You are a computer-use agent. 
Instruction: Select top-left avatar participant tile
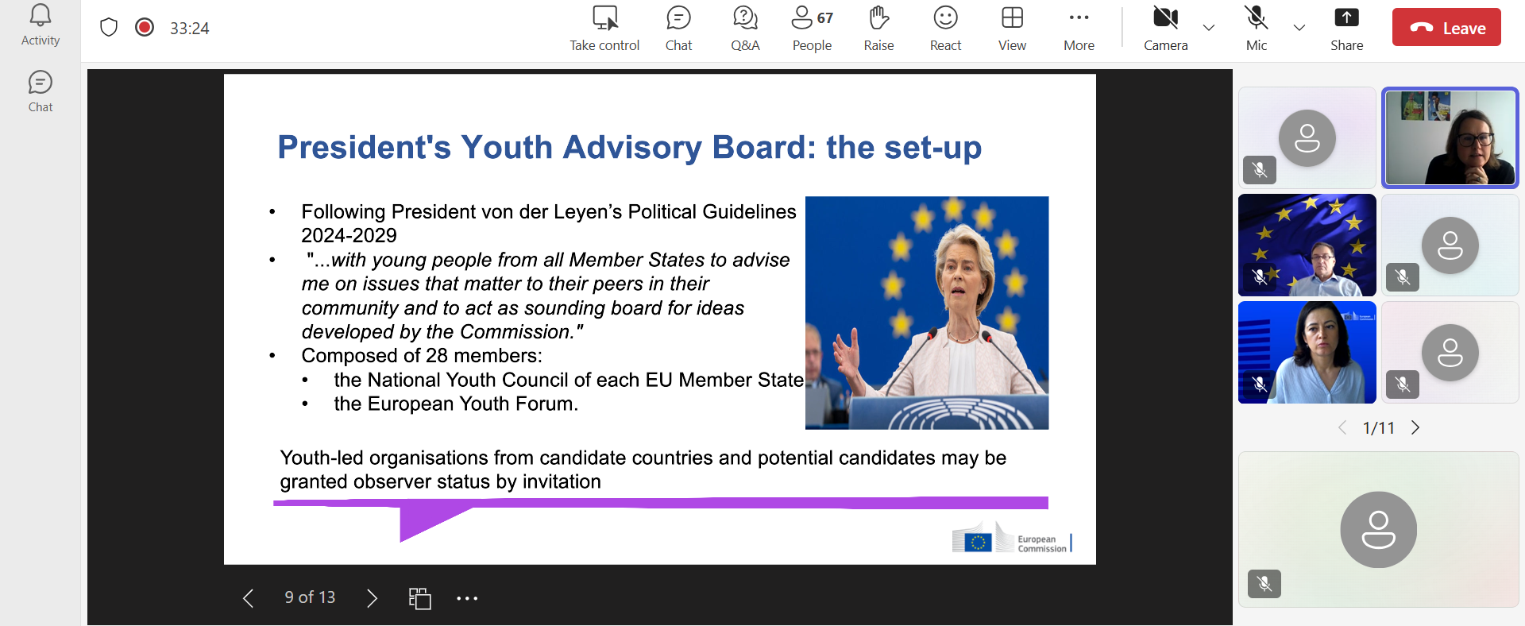click(1307, 137)
